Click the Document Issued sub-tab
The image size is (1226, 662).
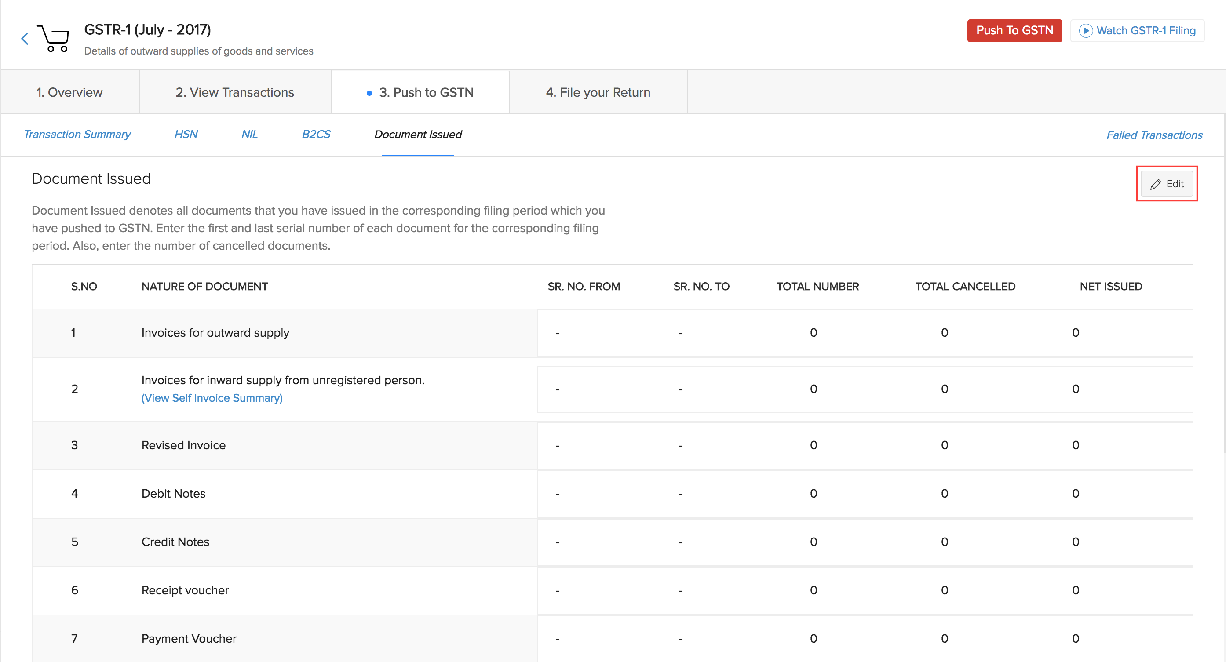[418, 135]
